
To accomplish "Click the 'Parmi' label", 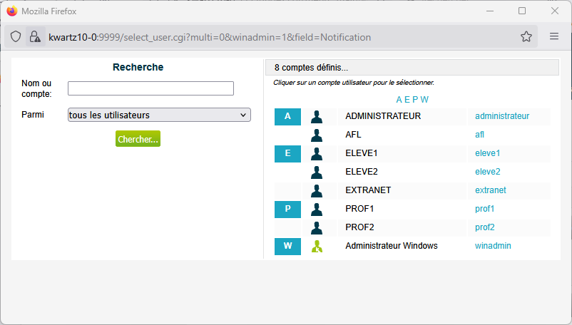I will point(33,115).
